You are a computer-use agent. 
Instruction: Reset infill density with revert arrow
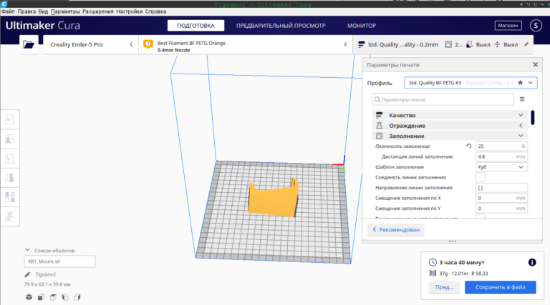pos(468,146)
